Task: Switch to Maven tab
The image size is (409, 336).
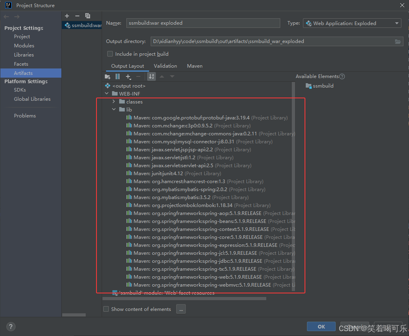Action: click(195, 66)
